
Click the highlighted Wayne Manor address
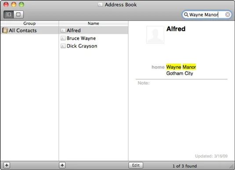click(x=181, y=67)
